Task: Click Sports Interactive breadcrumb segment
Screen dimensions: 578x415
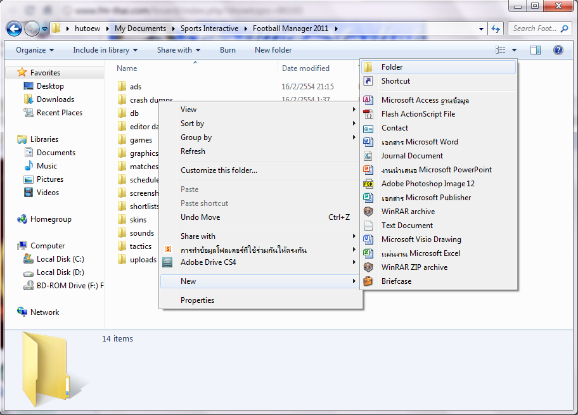Action: tap(209, 29)
